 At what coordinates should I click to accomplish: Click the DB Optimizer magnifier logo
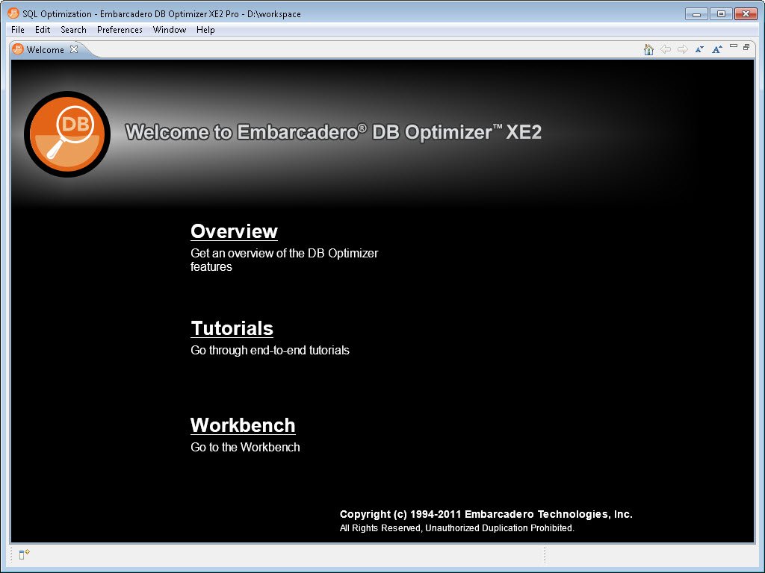(67, 134)
